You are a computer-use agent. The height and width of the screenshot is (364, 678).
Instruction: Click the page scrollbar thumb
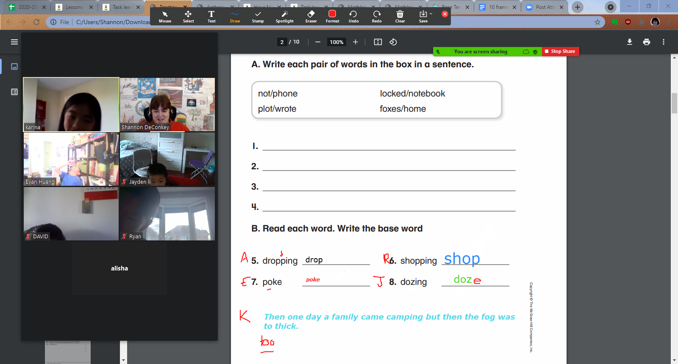(674, 103)
